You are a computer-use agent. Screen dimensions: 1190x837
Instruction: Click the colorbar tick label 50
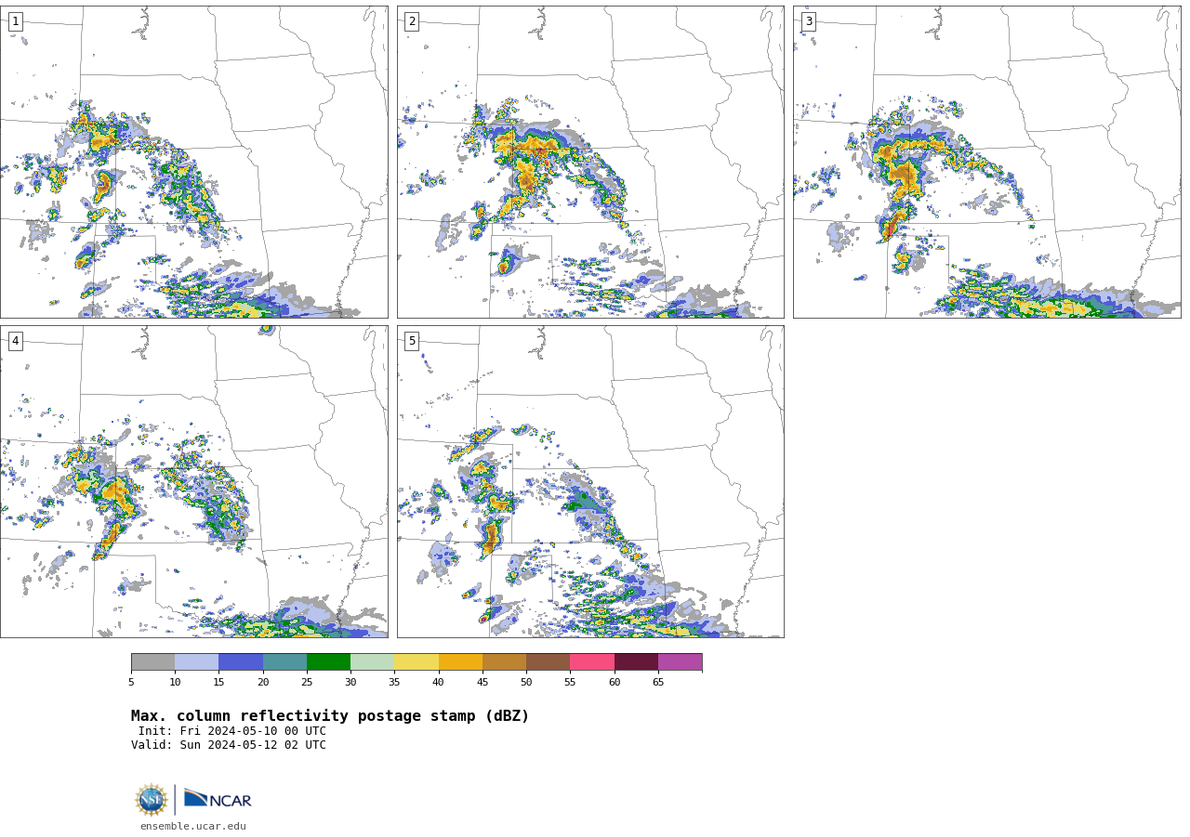click(526, 683)
